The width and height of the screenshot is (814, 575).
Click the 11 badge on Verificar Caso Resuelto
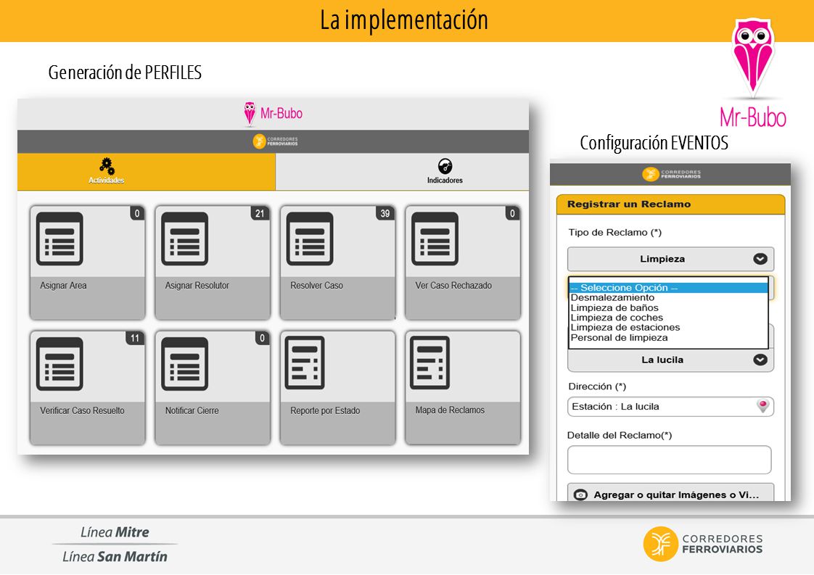coord(135,339)
